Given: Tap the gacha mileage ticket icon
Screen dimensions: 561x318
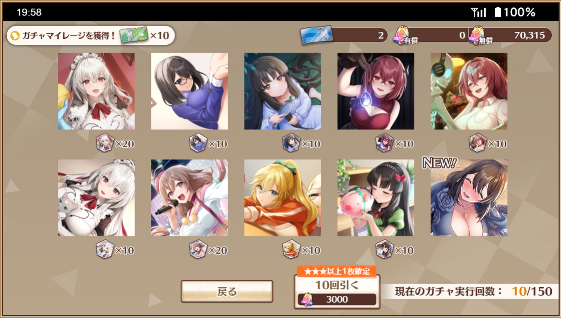Looking at the screenshot, I should 134,35.
